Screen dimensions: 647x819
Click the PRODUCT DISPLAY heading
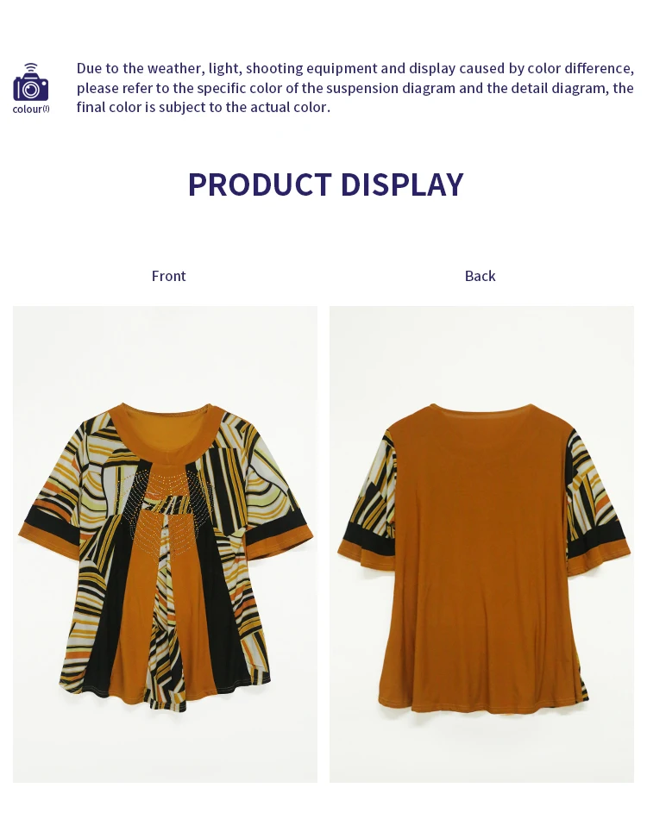point(325,184)
